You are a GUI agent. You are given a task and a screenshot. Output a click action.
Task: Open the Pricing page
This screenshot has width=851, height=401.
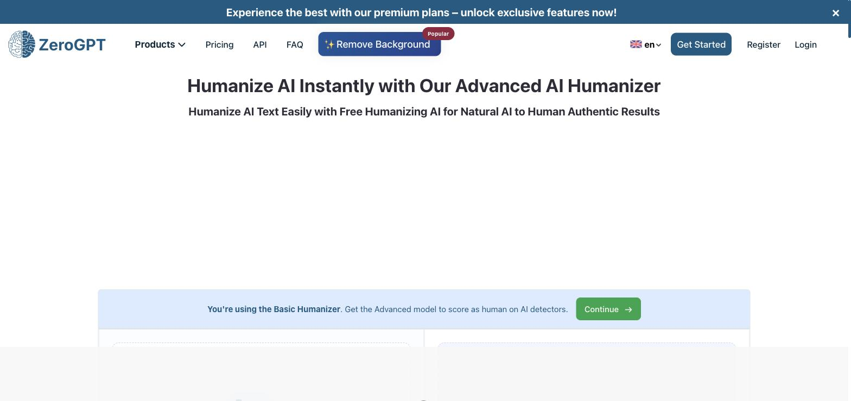click(219, 44)
